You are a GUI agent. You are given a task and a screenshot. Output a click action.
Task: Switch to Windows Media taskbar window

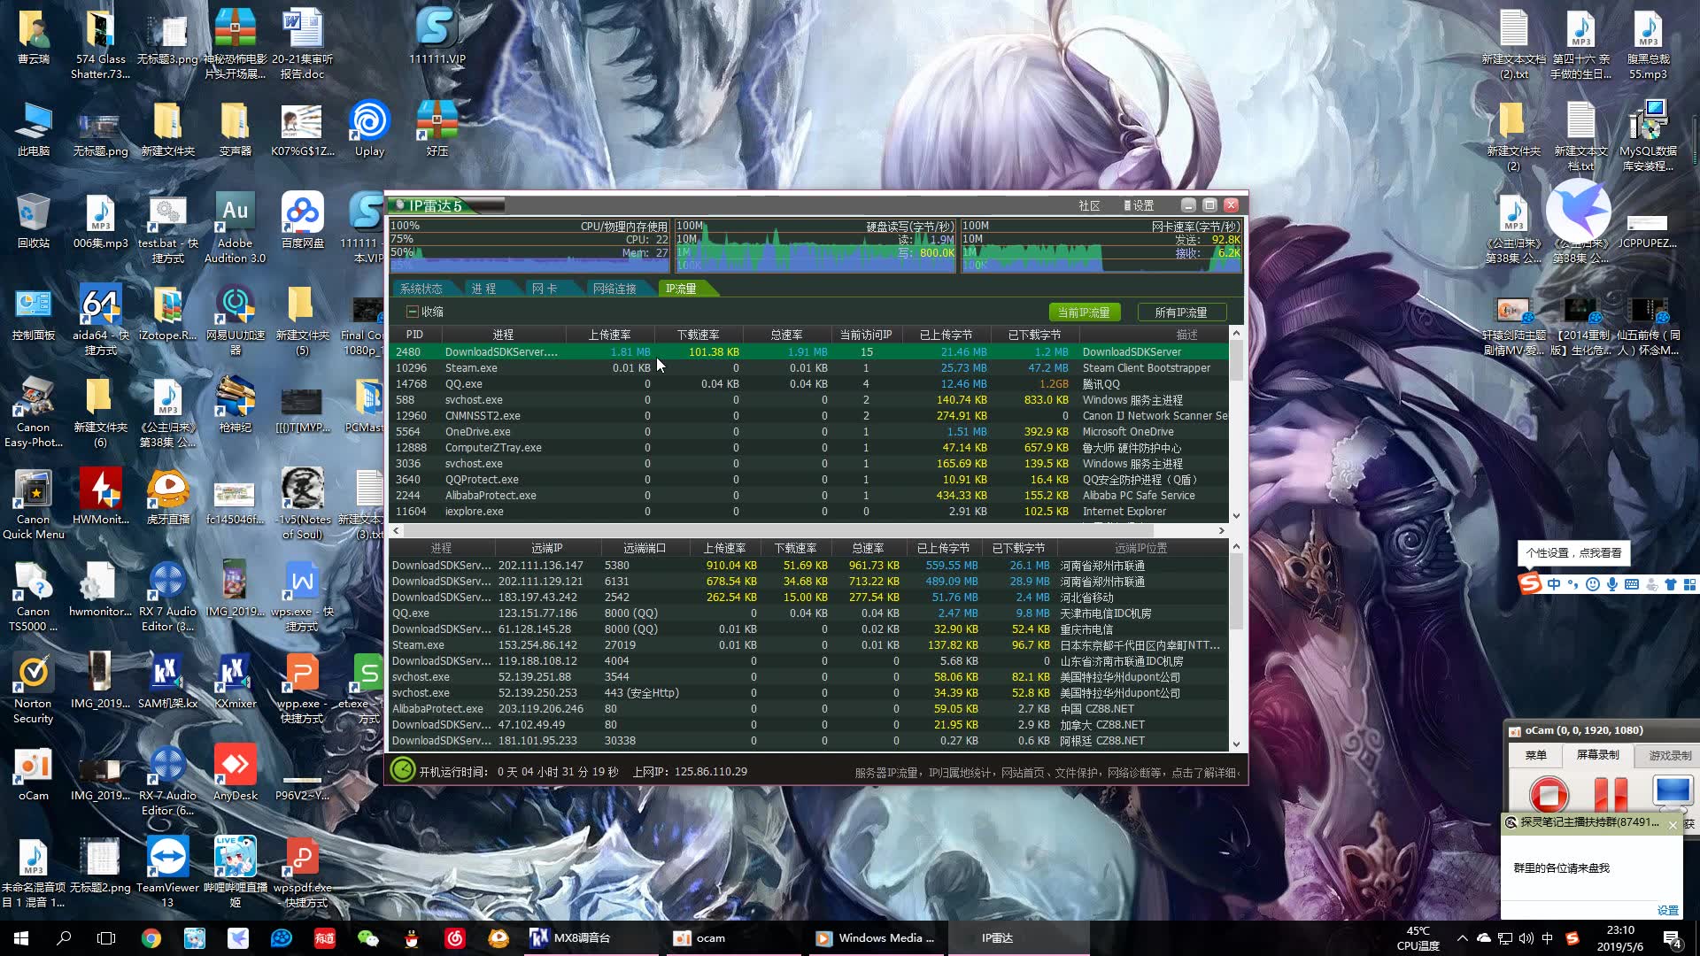coord(877,938)
